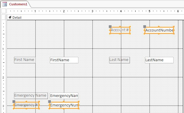This screenshot has width=184, height=113.
Task: Select the Detail section bar
Action: [x=95, y=18]
